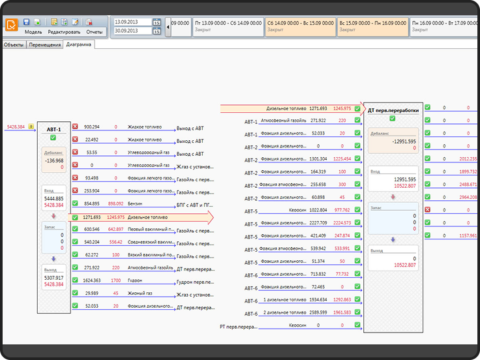This screenshot has width=480, height=360.
Task: Expand ДТ перв.переработки blue arrow above Выход
Action: 392,239
